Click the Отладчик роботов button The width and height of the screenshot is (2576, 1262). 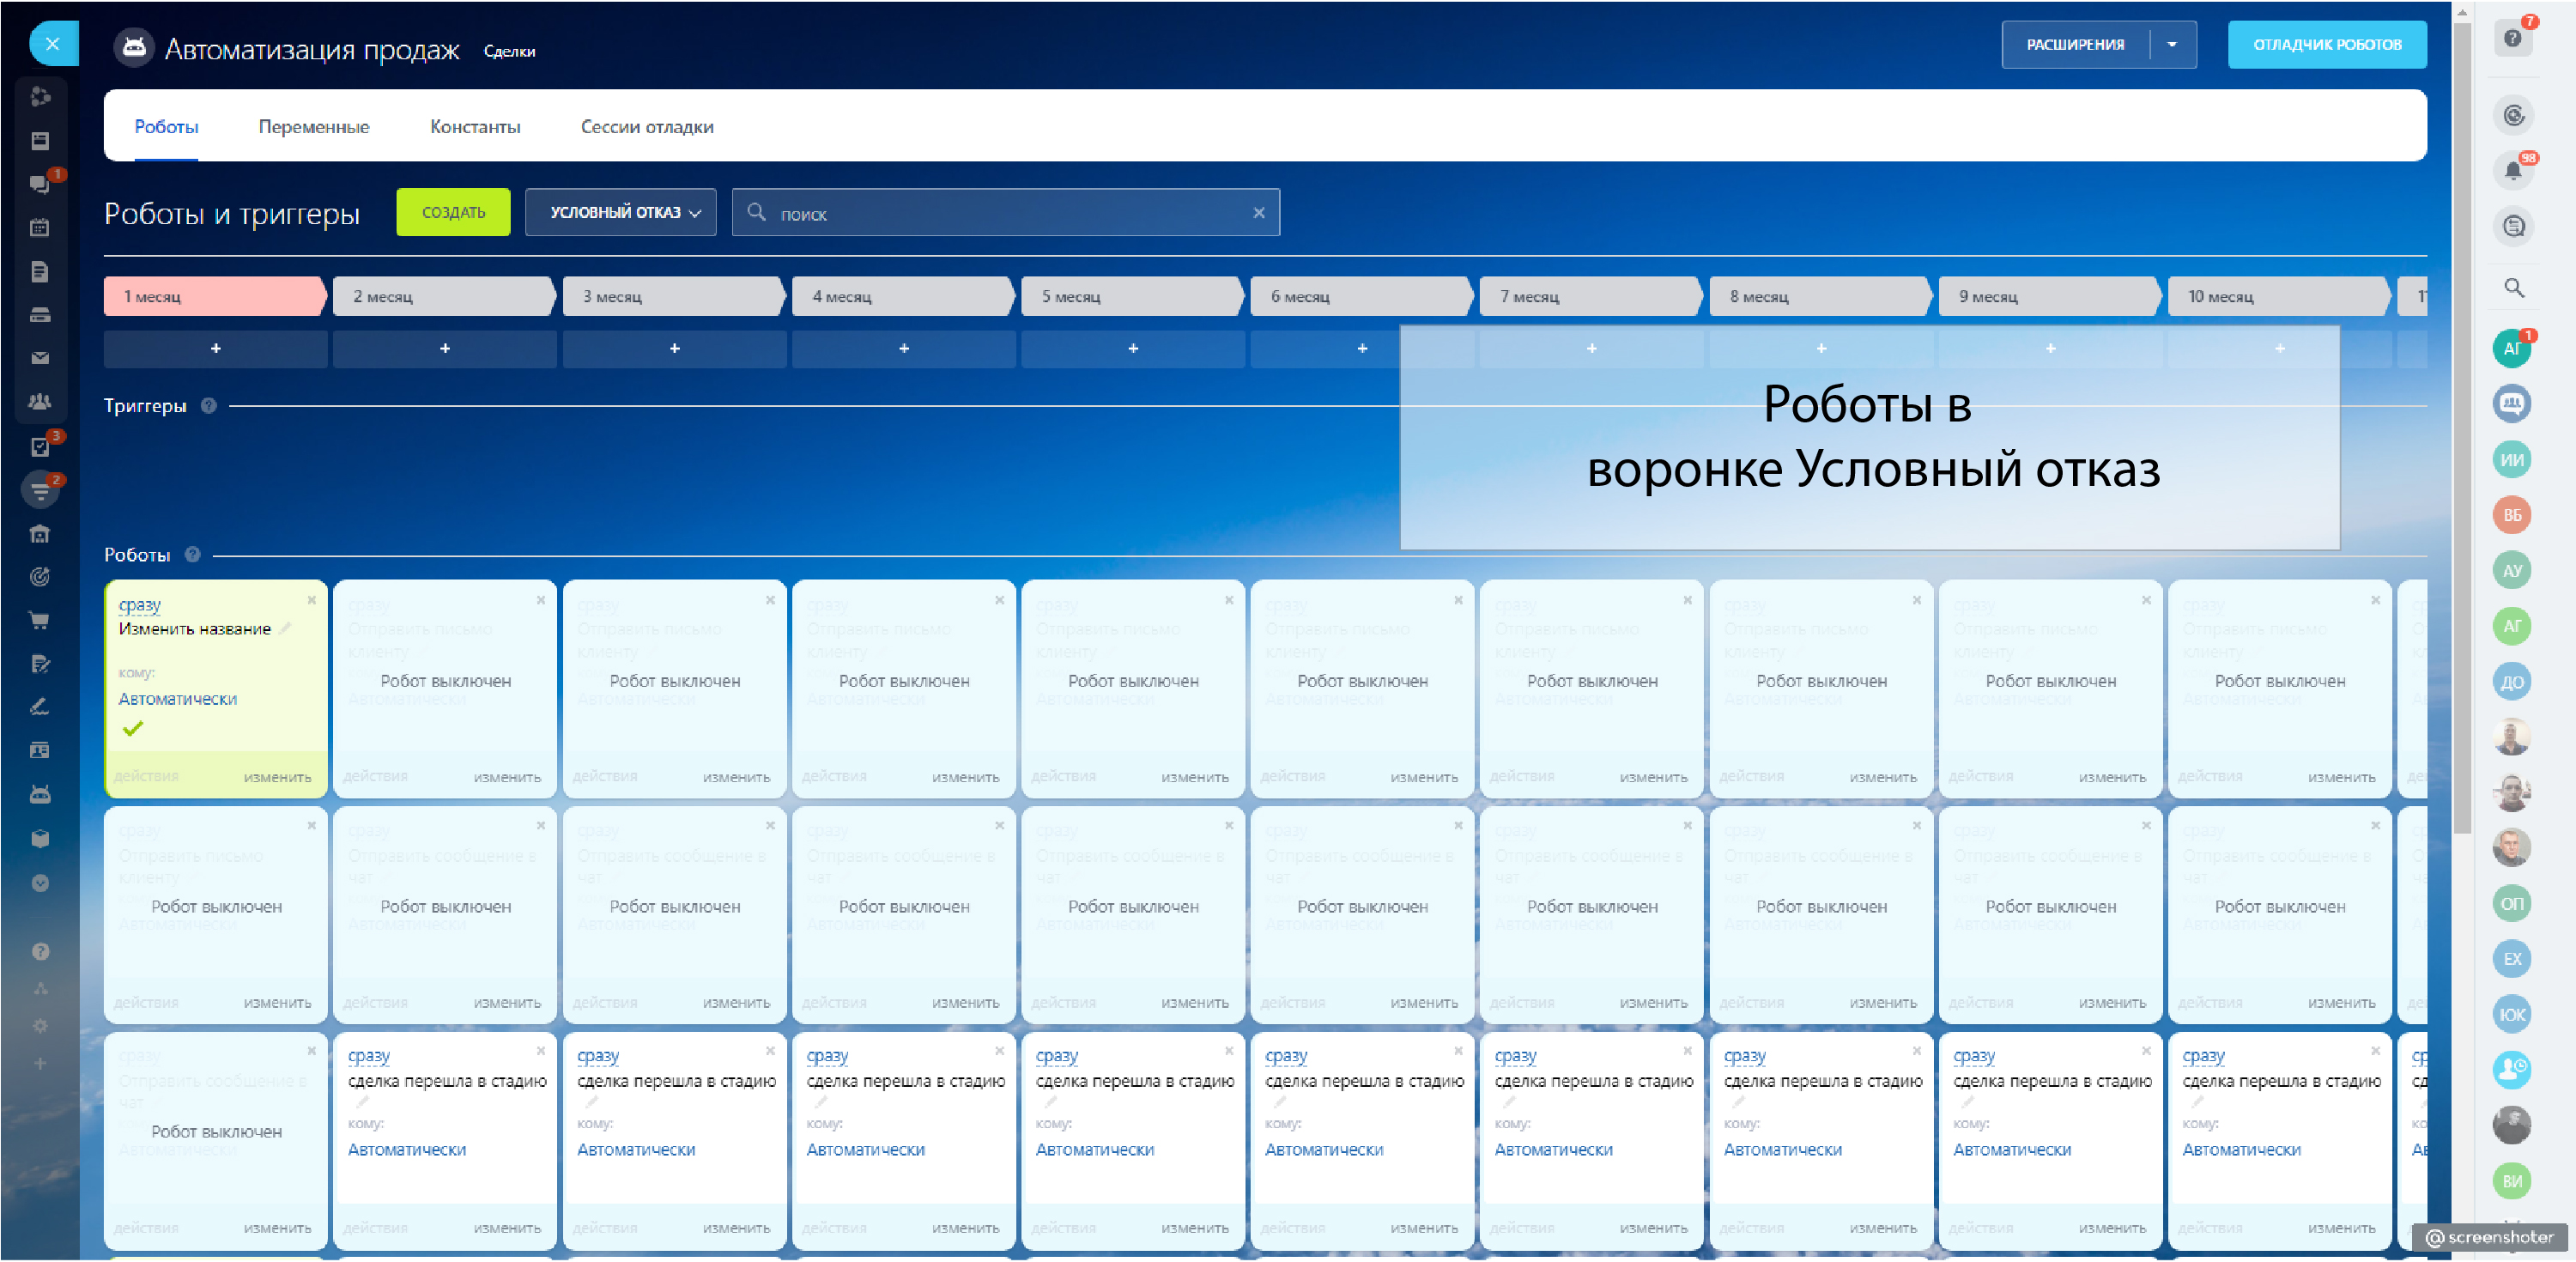(x=2325, y=45)
